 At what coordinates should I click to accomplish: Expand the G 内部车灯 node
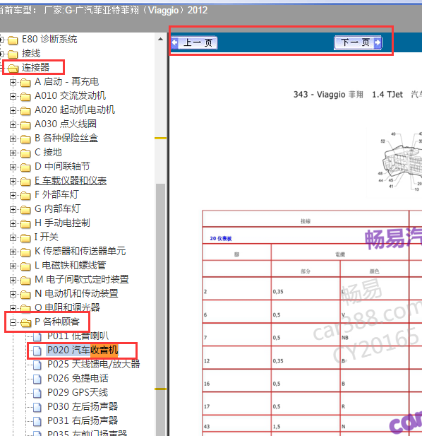13,209
